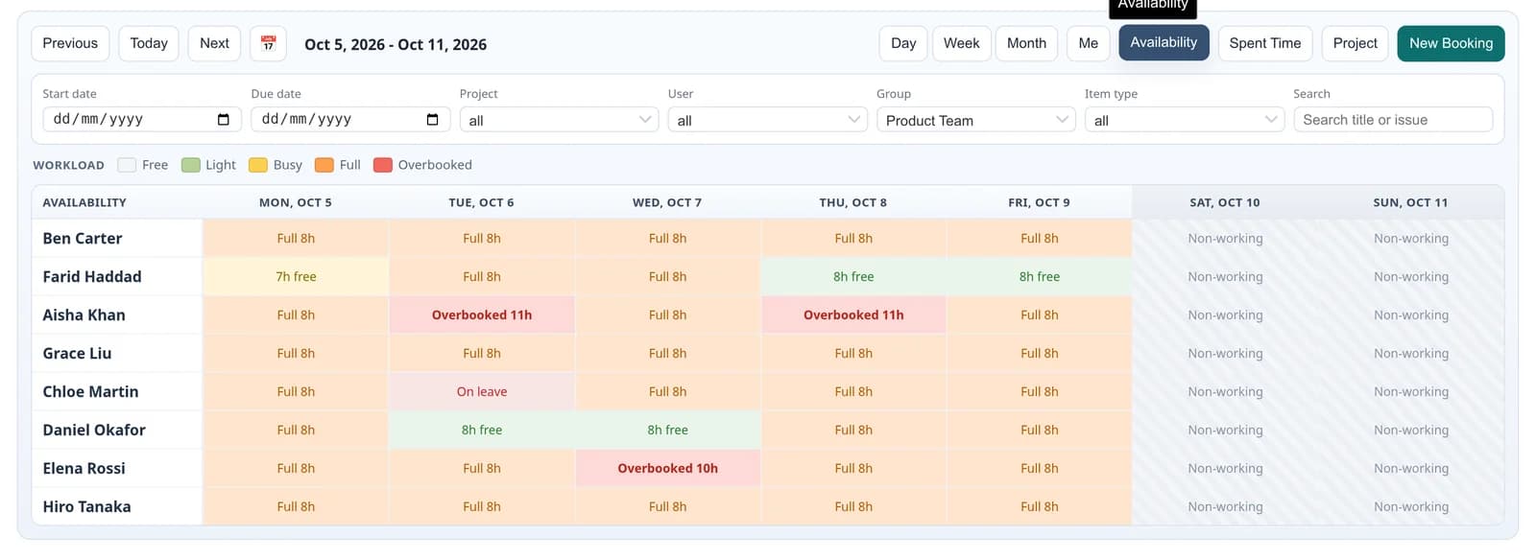Click Daniel Okafor's 8h free Tuesday cell
Screen dimensions: 1536x559
tap(482, 431)
